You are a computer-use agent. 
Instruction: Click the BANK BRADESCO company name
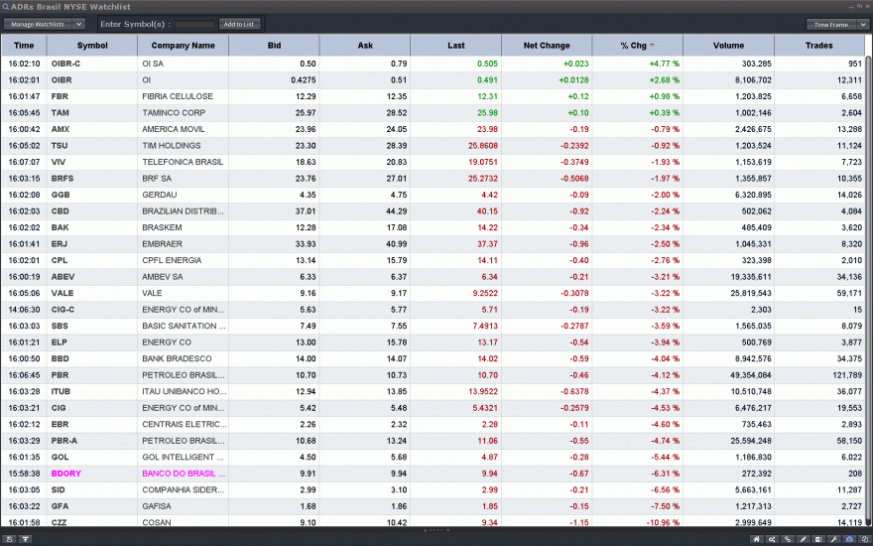[177, 358]
